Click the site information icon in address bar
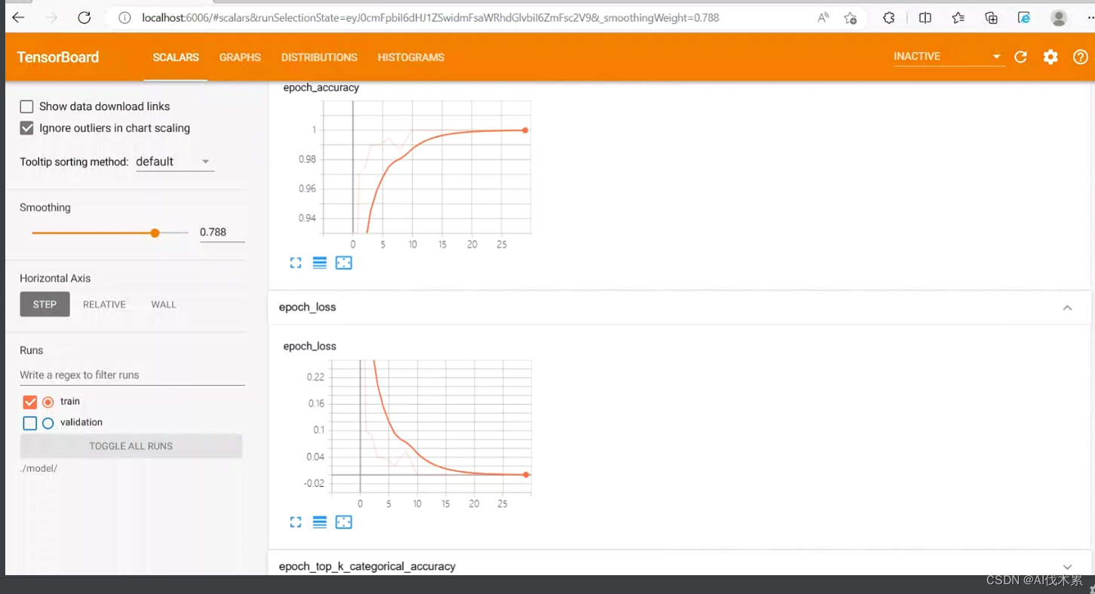The height and width of the screenshot is (594, 1095). 125,17
